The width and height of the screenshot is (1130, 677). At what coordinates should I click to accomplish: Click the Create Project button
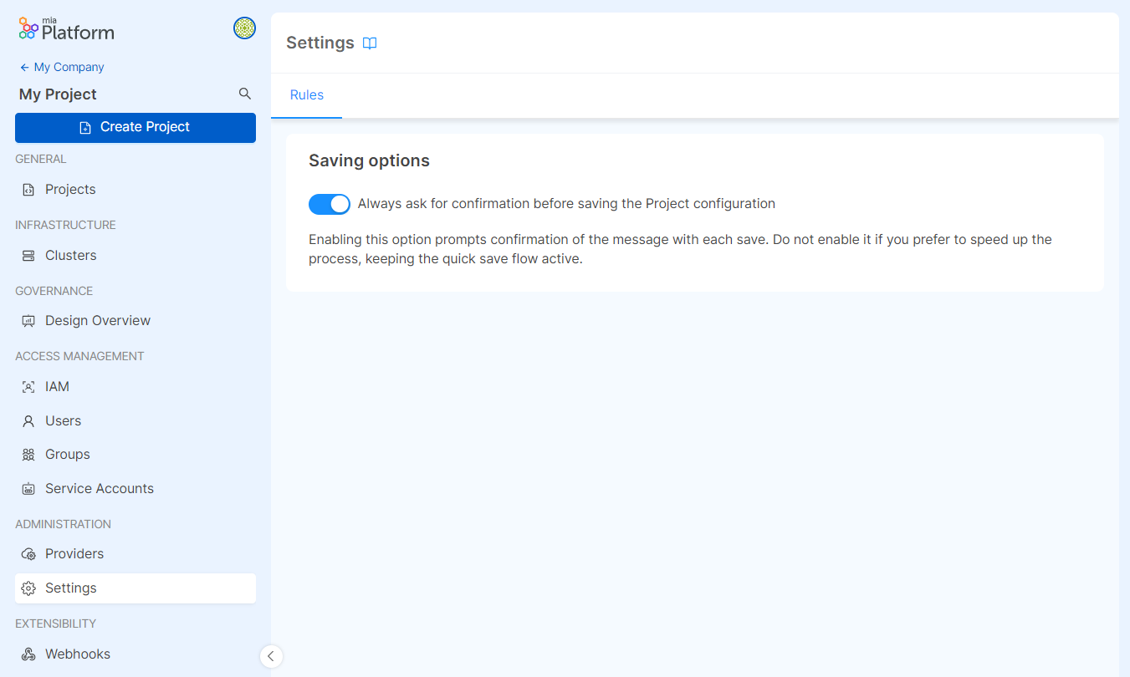coord(135,127)
